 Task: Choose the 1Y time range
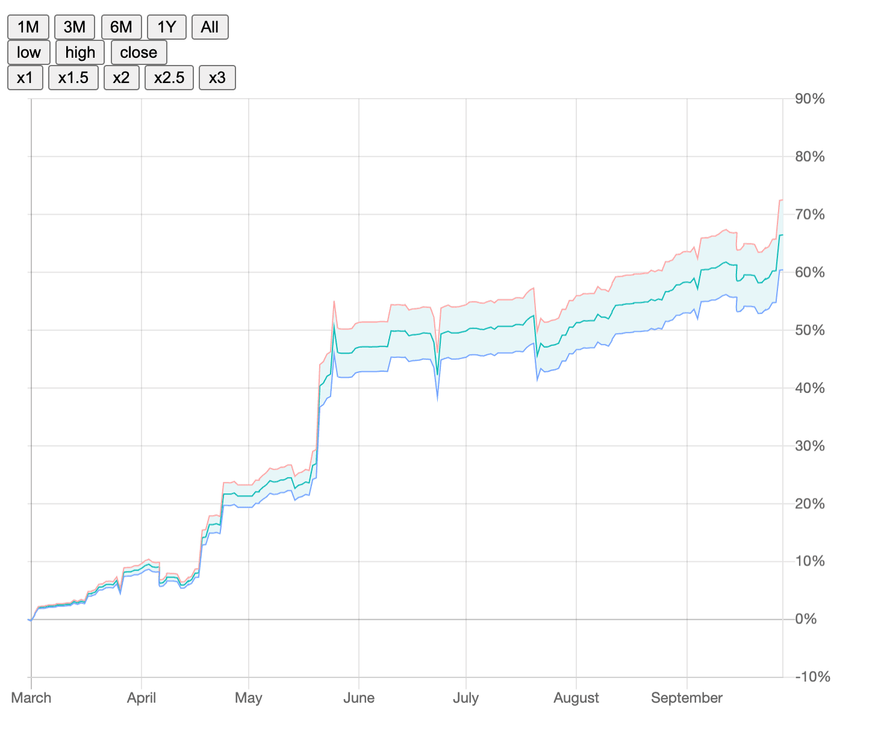(167, 27)
